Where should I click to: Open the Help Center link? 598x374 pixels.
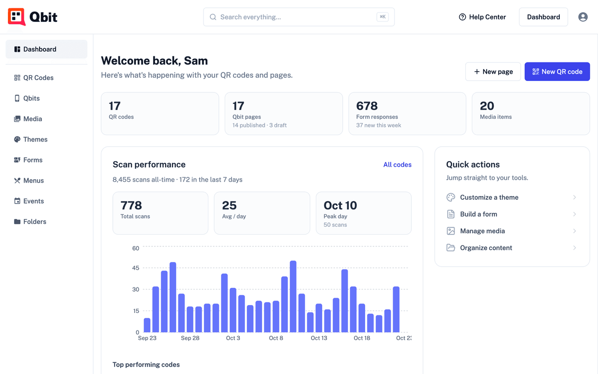(x=482, y=17)
